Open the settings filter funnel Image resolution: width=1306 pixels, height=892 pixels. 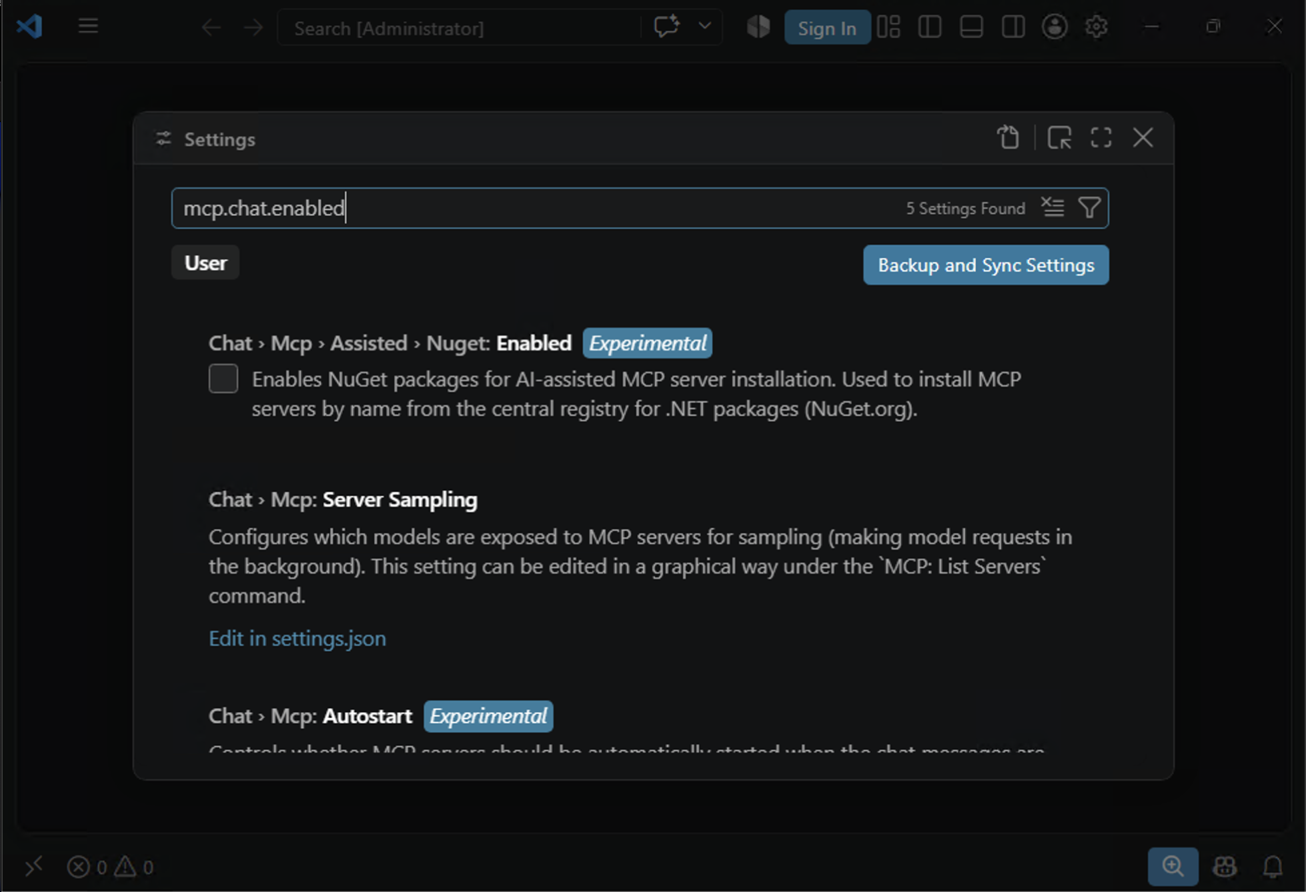(1089, 208)
